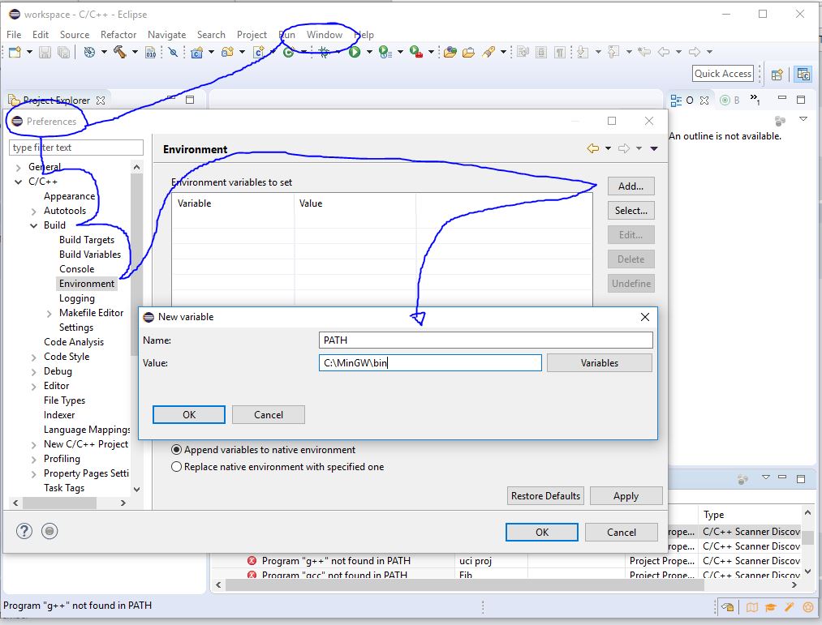
Task: Click the back arrow in Environment header
Action: pyautogui.click(x=593, y=149)
